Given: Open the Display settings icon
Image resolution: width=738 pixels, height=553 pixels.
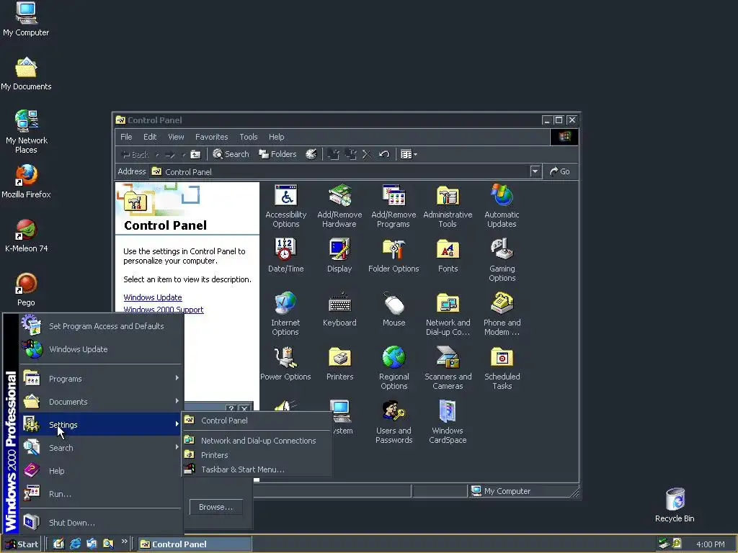Looking at the screenshot, I should point(339,256).
